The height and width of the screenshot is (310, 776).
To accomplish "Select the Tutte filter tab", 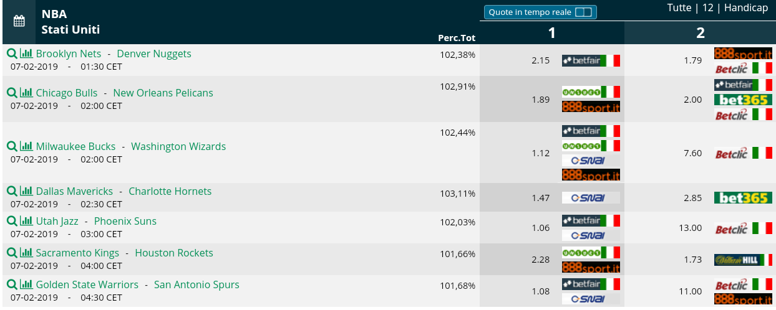I will 679,7.
